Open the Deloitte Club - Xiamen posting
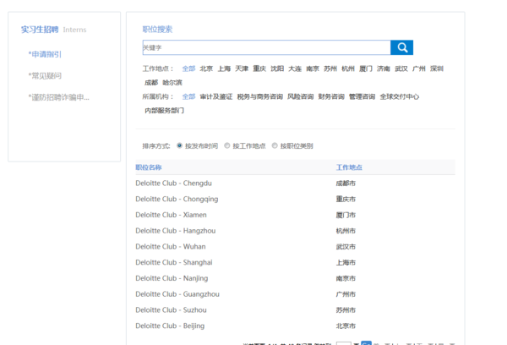 171,215
